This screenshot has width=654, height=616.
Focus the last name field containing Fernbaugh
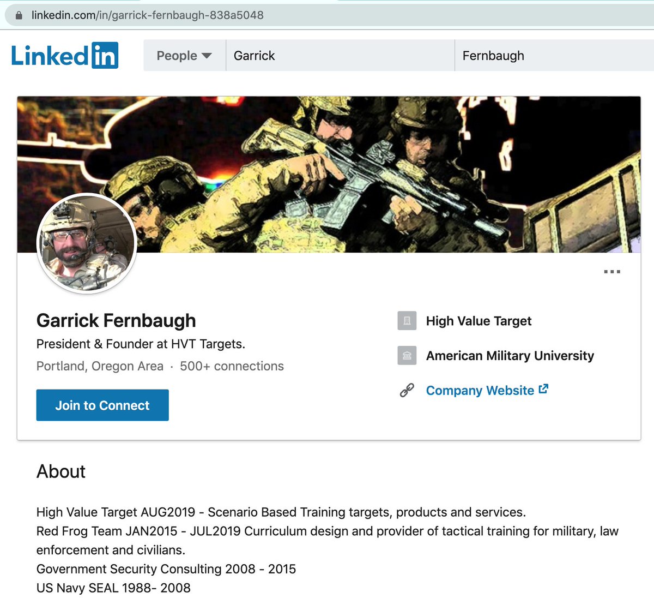(x=554, y=56)
